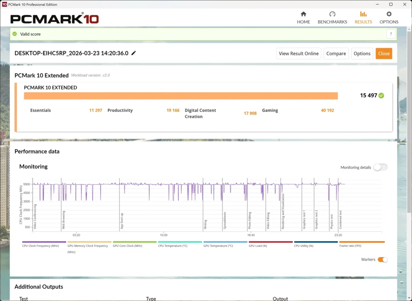Click the Compare button

336,54
